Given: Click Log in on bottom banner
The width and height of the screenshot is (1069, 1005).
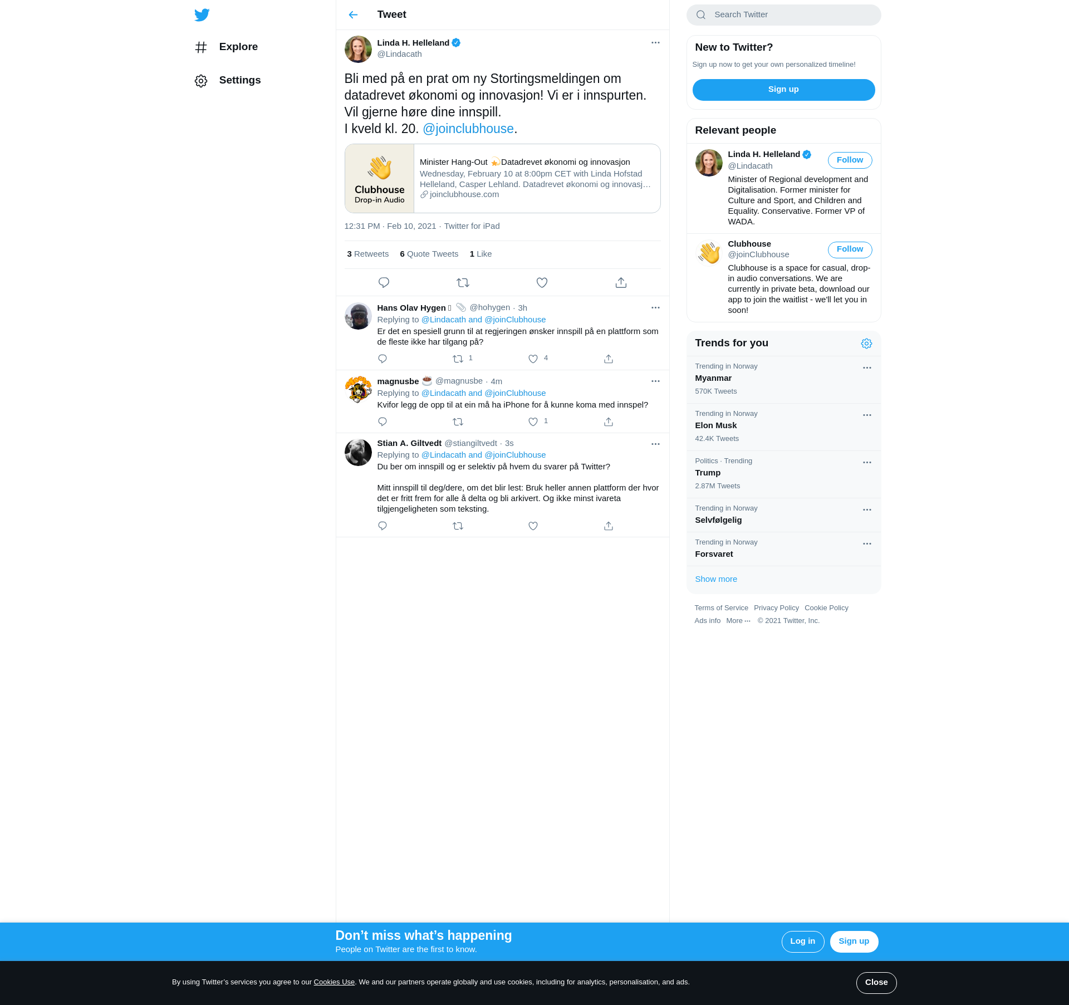Looking at the screenshot, I should tap(802, 942).
